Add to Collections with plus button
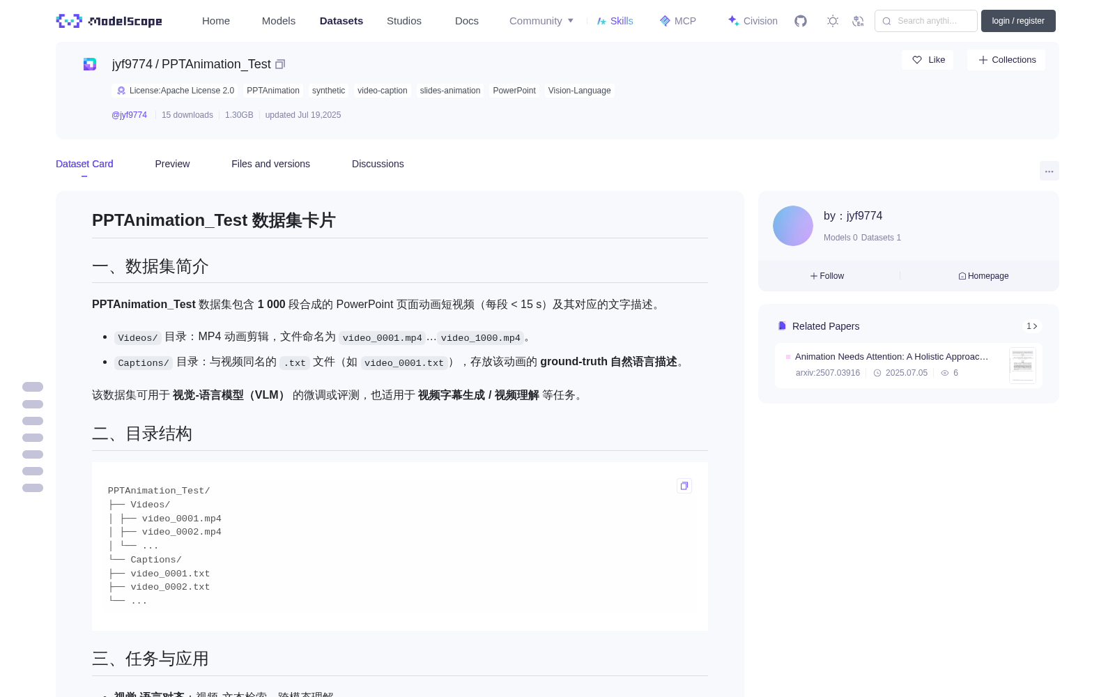1115x697 pixels. tap(1006, 60)
